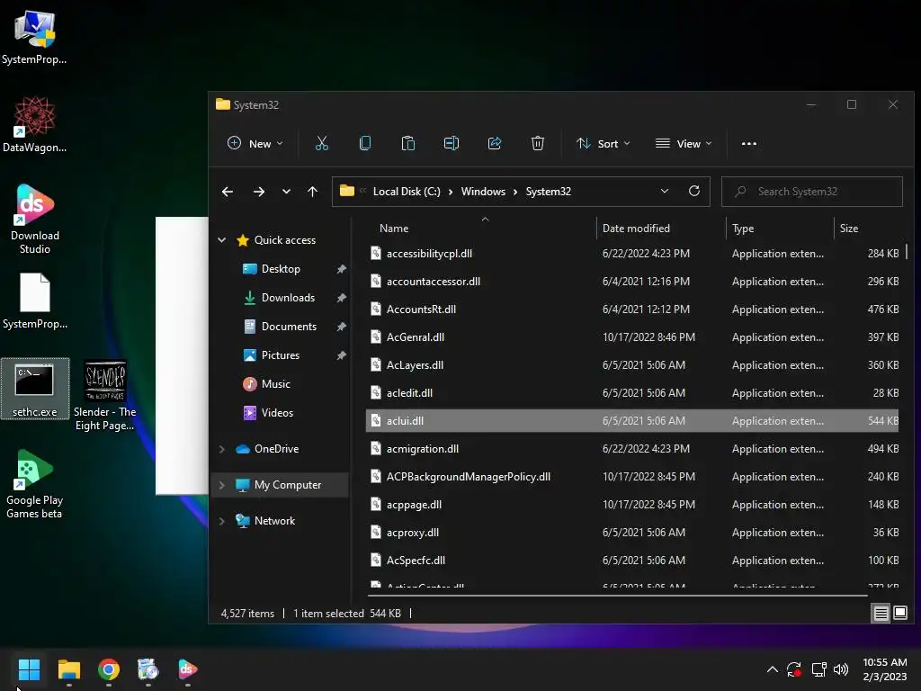The image size is (921, 691).
Task: Expand address bar history dropdown
Action: [x=665, y=191]
